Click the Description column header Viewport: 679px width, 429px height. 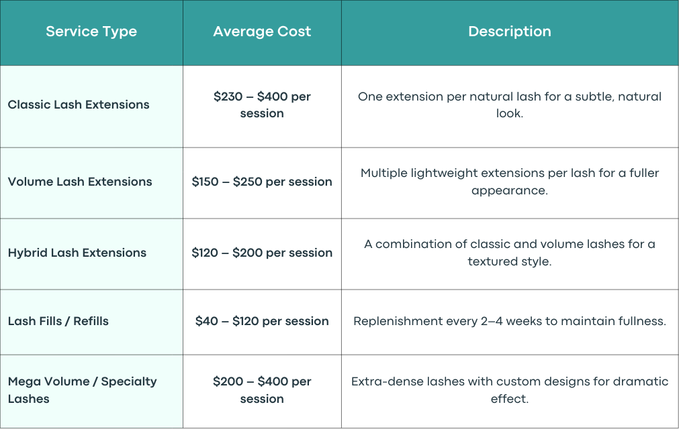click(510, 33)
